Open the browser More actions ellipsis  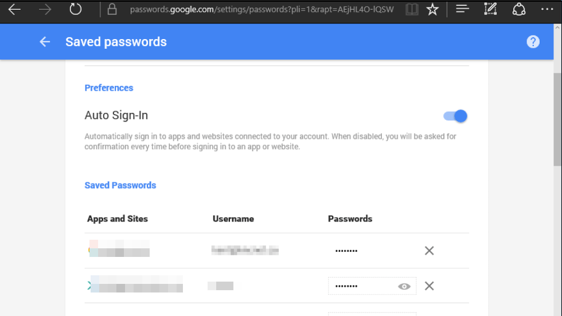(547, 9)
